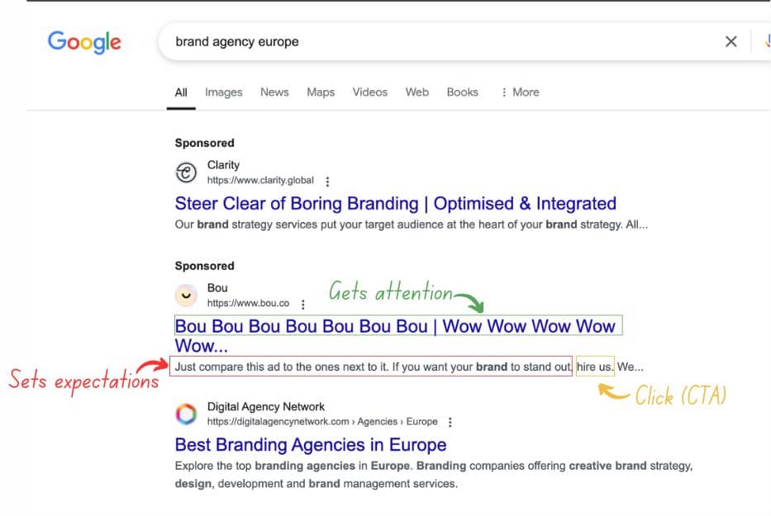Click the Digital Agency Network logo icon
This screenshot has height=516, width=771.
(x=186, y=414)
